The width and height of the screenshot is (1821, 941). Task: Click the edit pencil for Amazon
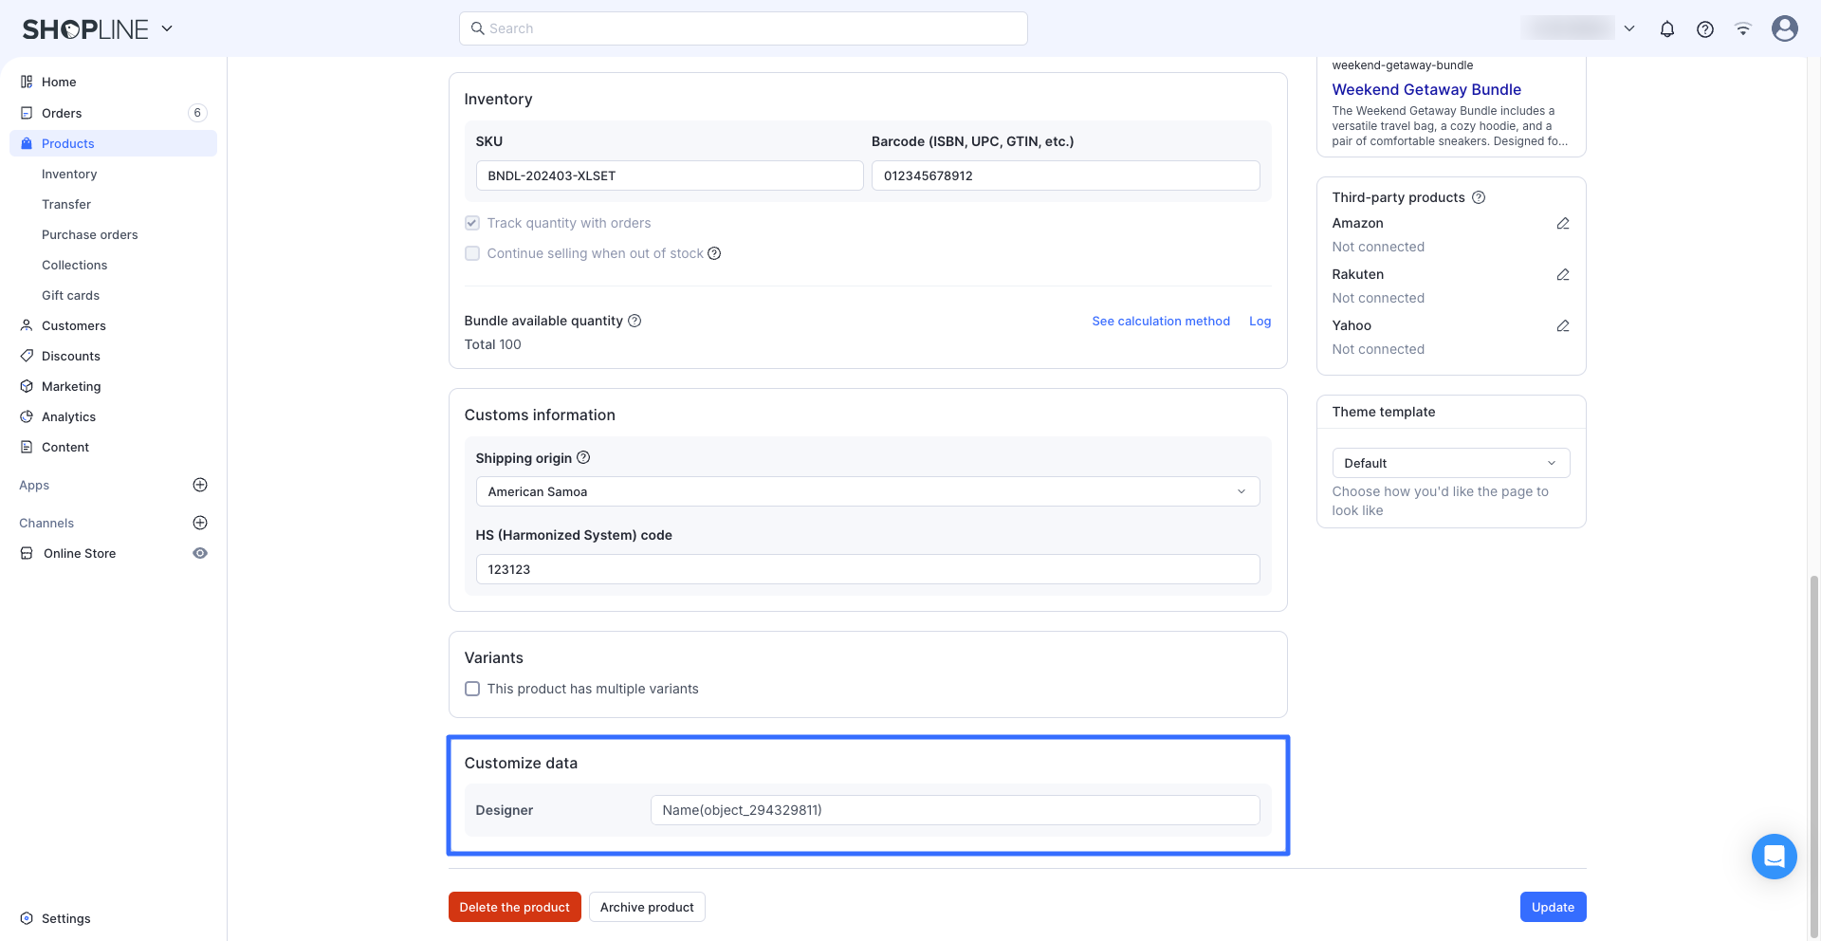pyautogui.click(x=1563, y=224)
